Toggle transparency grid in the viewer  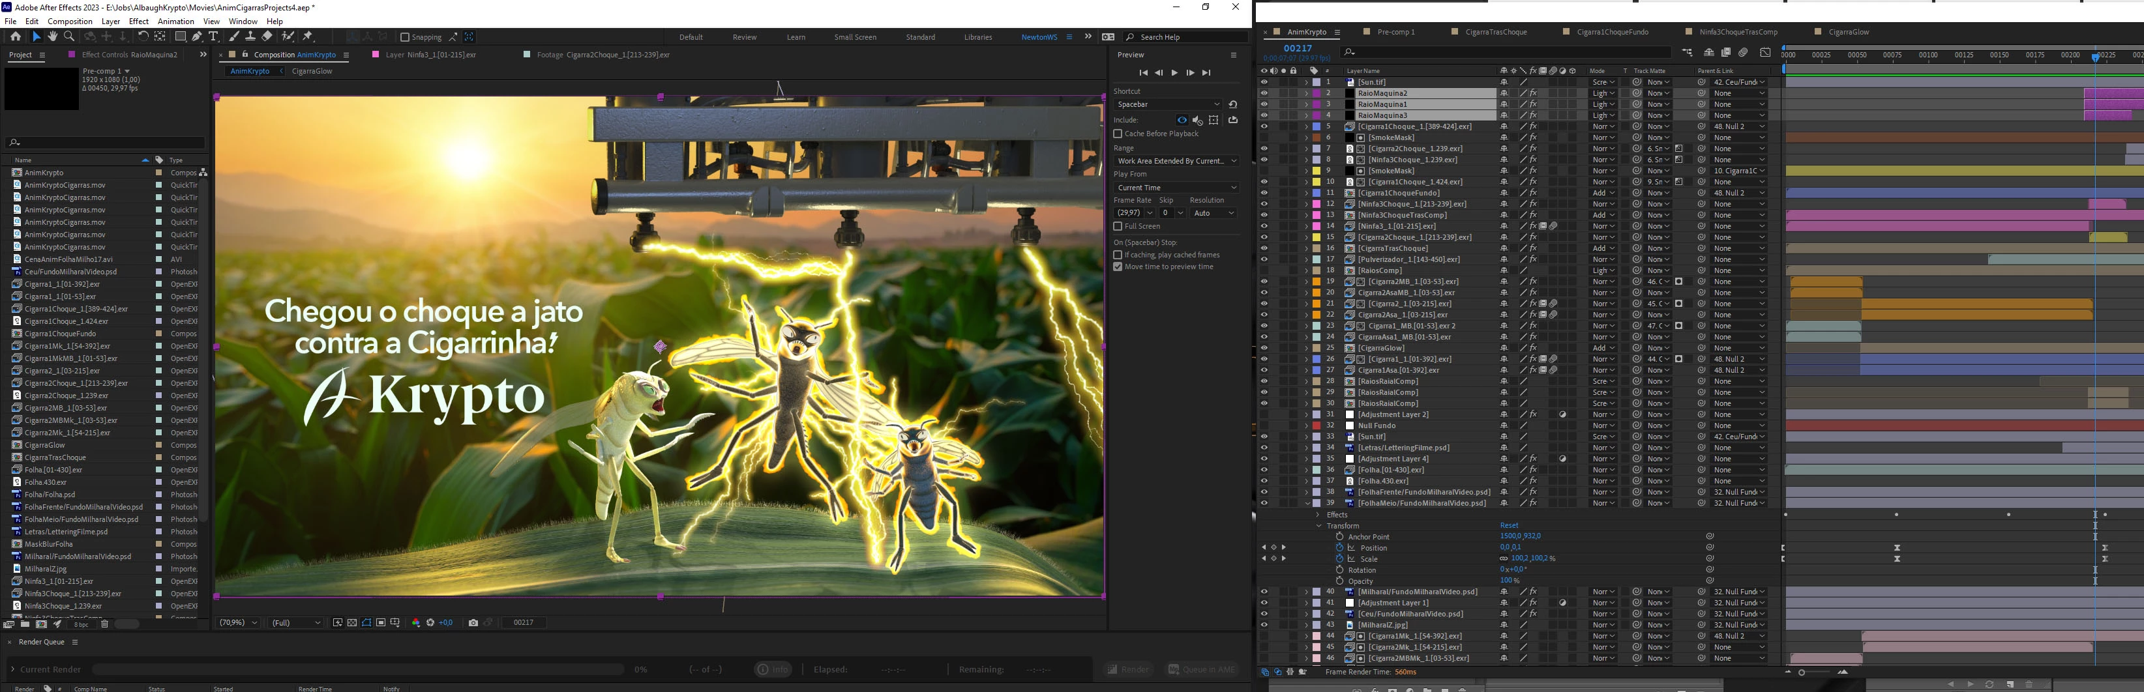click(x=352, y=622)
